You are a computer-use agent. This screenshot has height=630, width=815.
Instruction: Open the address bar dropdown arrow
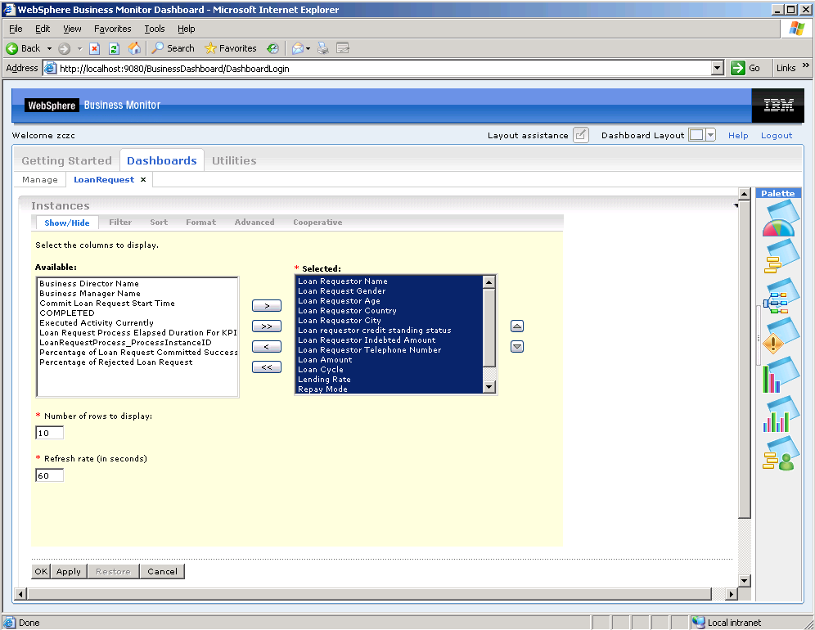(x=718, y=68)
